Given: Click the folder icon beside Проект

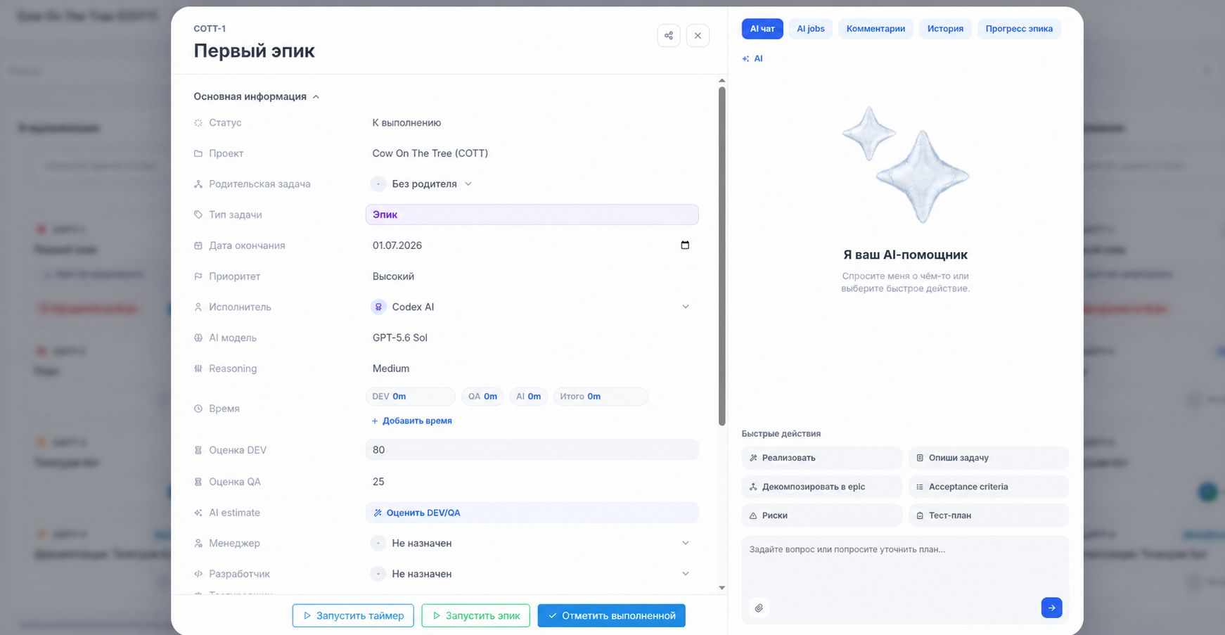Looking at the screenshot, I should tap(198, 153).
